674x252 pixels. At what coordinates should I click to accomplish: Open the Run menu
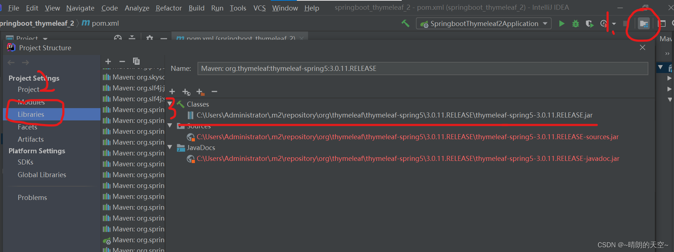pyautogui.click(x=217, y=8)
